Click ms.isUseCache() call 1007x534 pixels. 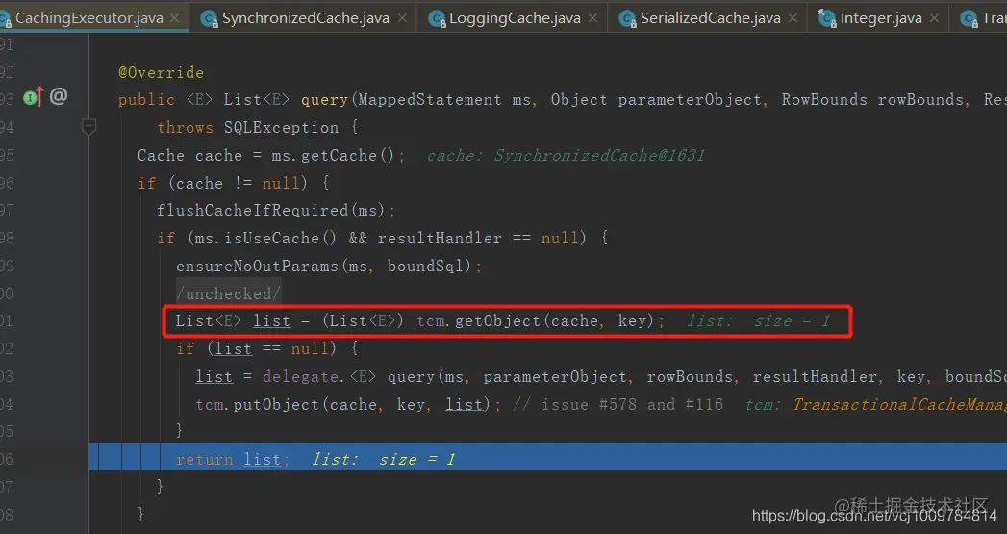pyautogui.click(x=265, y=238)
